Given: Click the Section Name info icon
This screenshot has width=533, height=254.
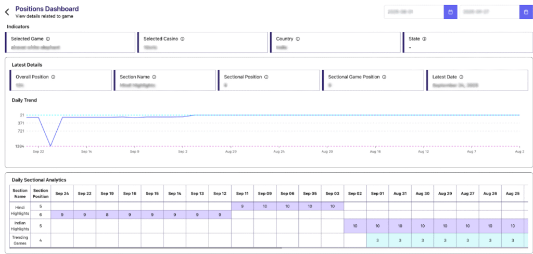Looking at the screenshot, I should (x=154, y=77).
